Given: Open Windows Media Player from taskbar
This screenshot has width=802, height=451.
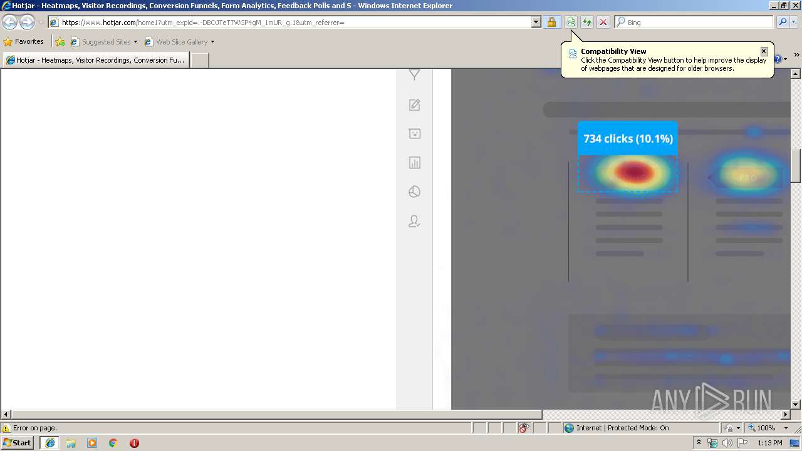Looking at the screenshot, I should click(x=92, y=443).
